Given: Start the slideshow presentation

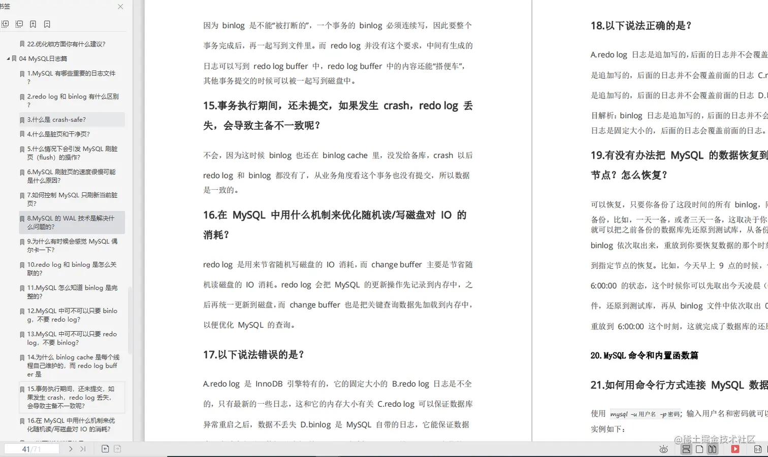Looking at the screenshot, I should (x=735, y=449).
